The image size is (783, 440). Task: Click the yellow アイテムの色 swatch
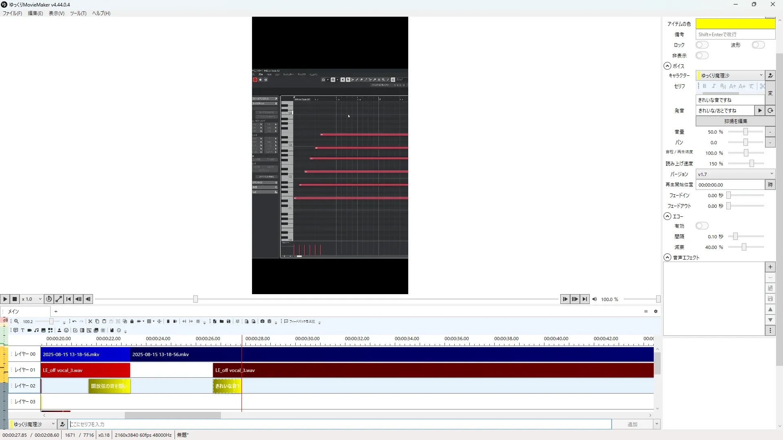[735, 24]
